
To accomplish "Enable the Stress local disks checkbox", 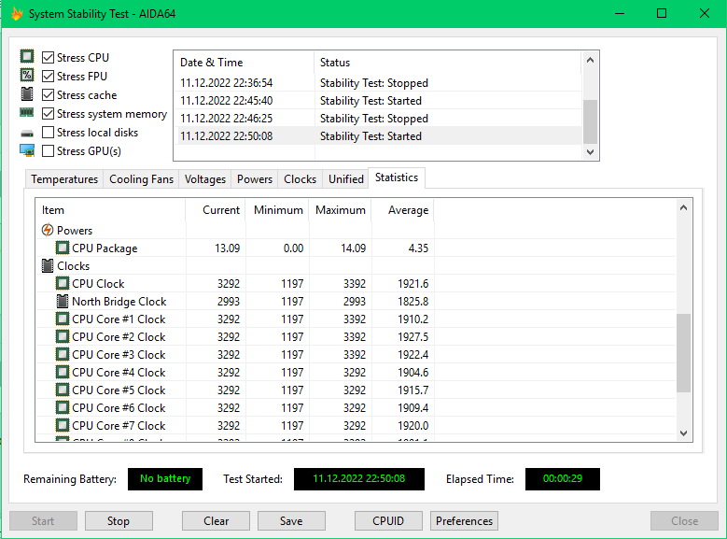I will click(x=48, y=133).
